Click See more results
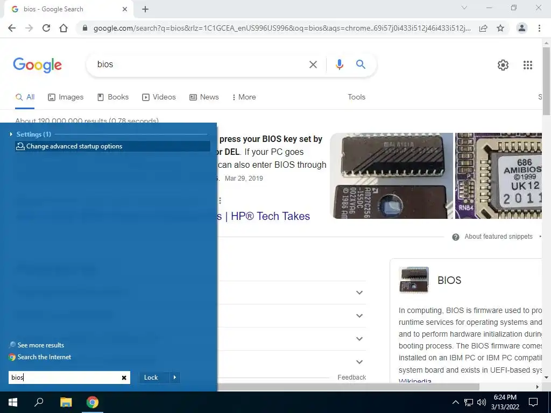 [x=37, y=345]
